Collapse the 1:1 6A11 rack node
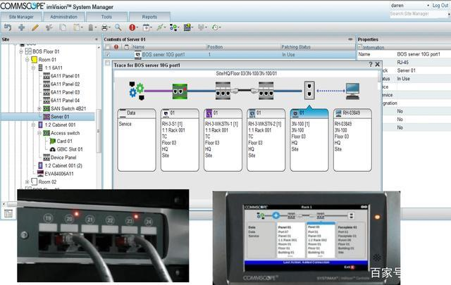This screenshot has height=285, width=451. (33, 68)
